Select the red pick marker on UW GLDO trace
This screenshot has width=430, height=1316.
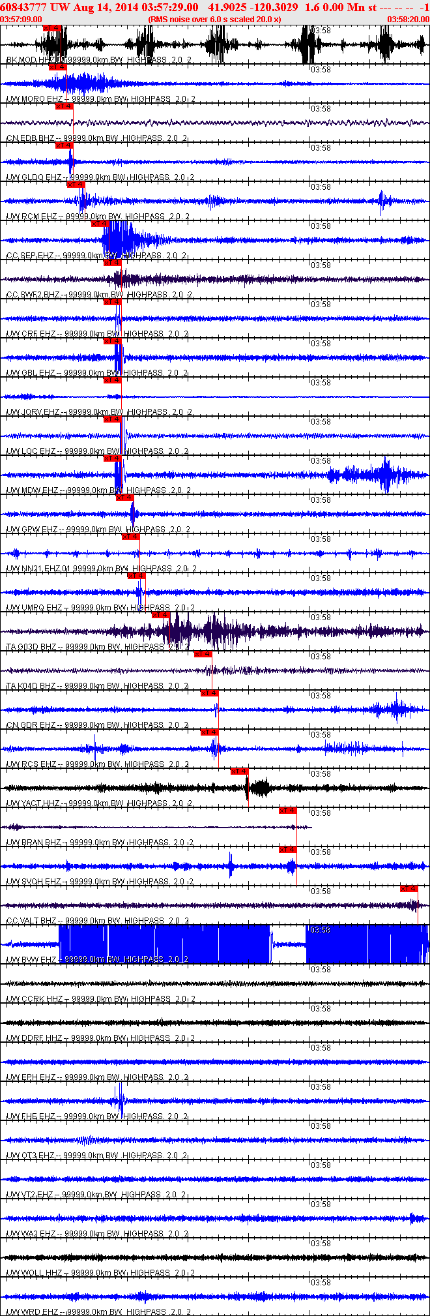[64, 145]
